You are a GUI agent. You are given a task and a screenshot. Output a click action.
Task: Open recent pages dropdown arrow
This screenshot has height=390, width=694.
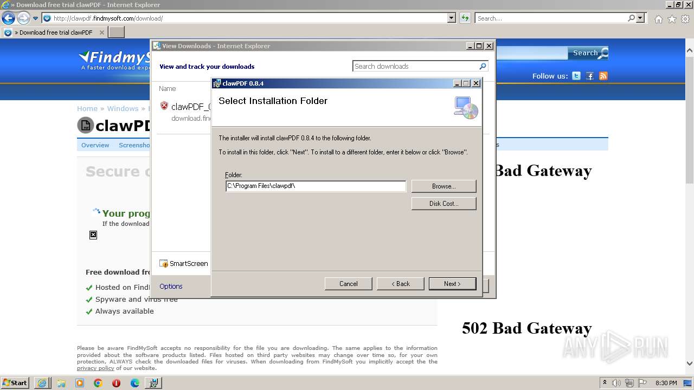pos(36,18)
